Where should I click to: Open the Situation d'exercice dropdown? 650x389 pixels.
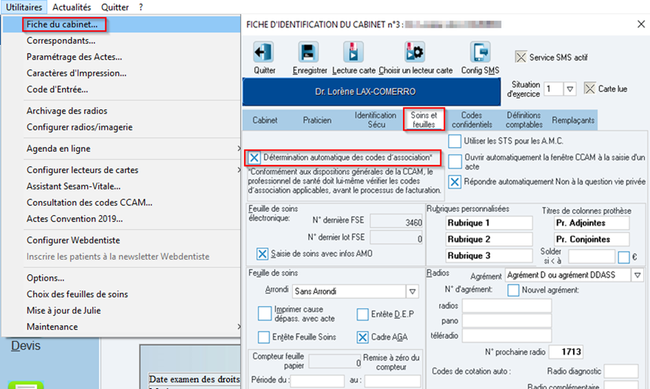pyautogui.click(x=570, y=89)
